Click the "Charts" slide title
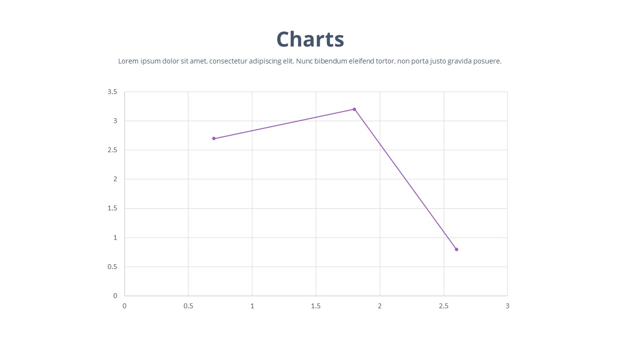 [310, 39]
